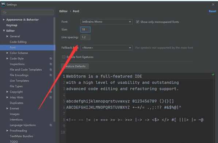Image resolution: width=218 pixels, height=143 pixels.
Task: Select Keymap in settings tree
Action: click(x=12, y=25)
